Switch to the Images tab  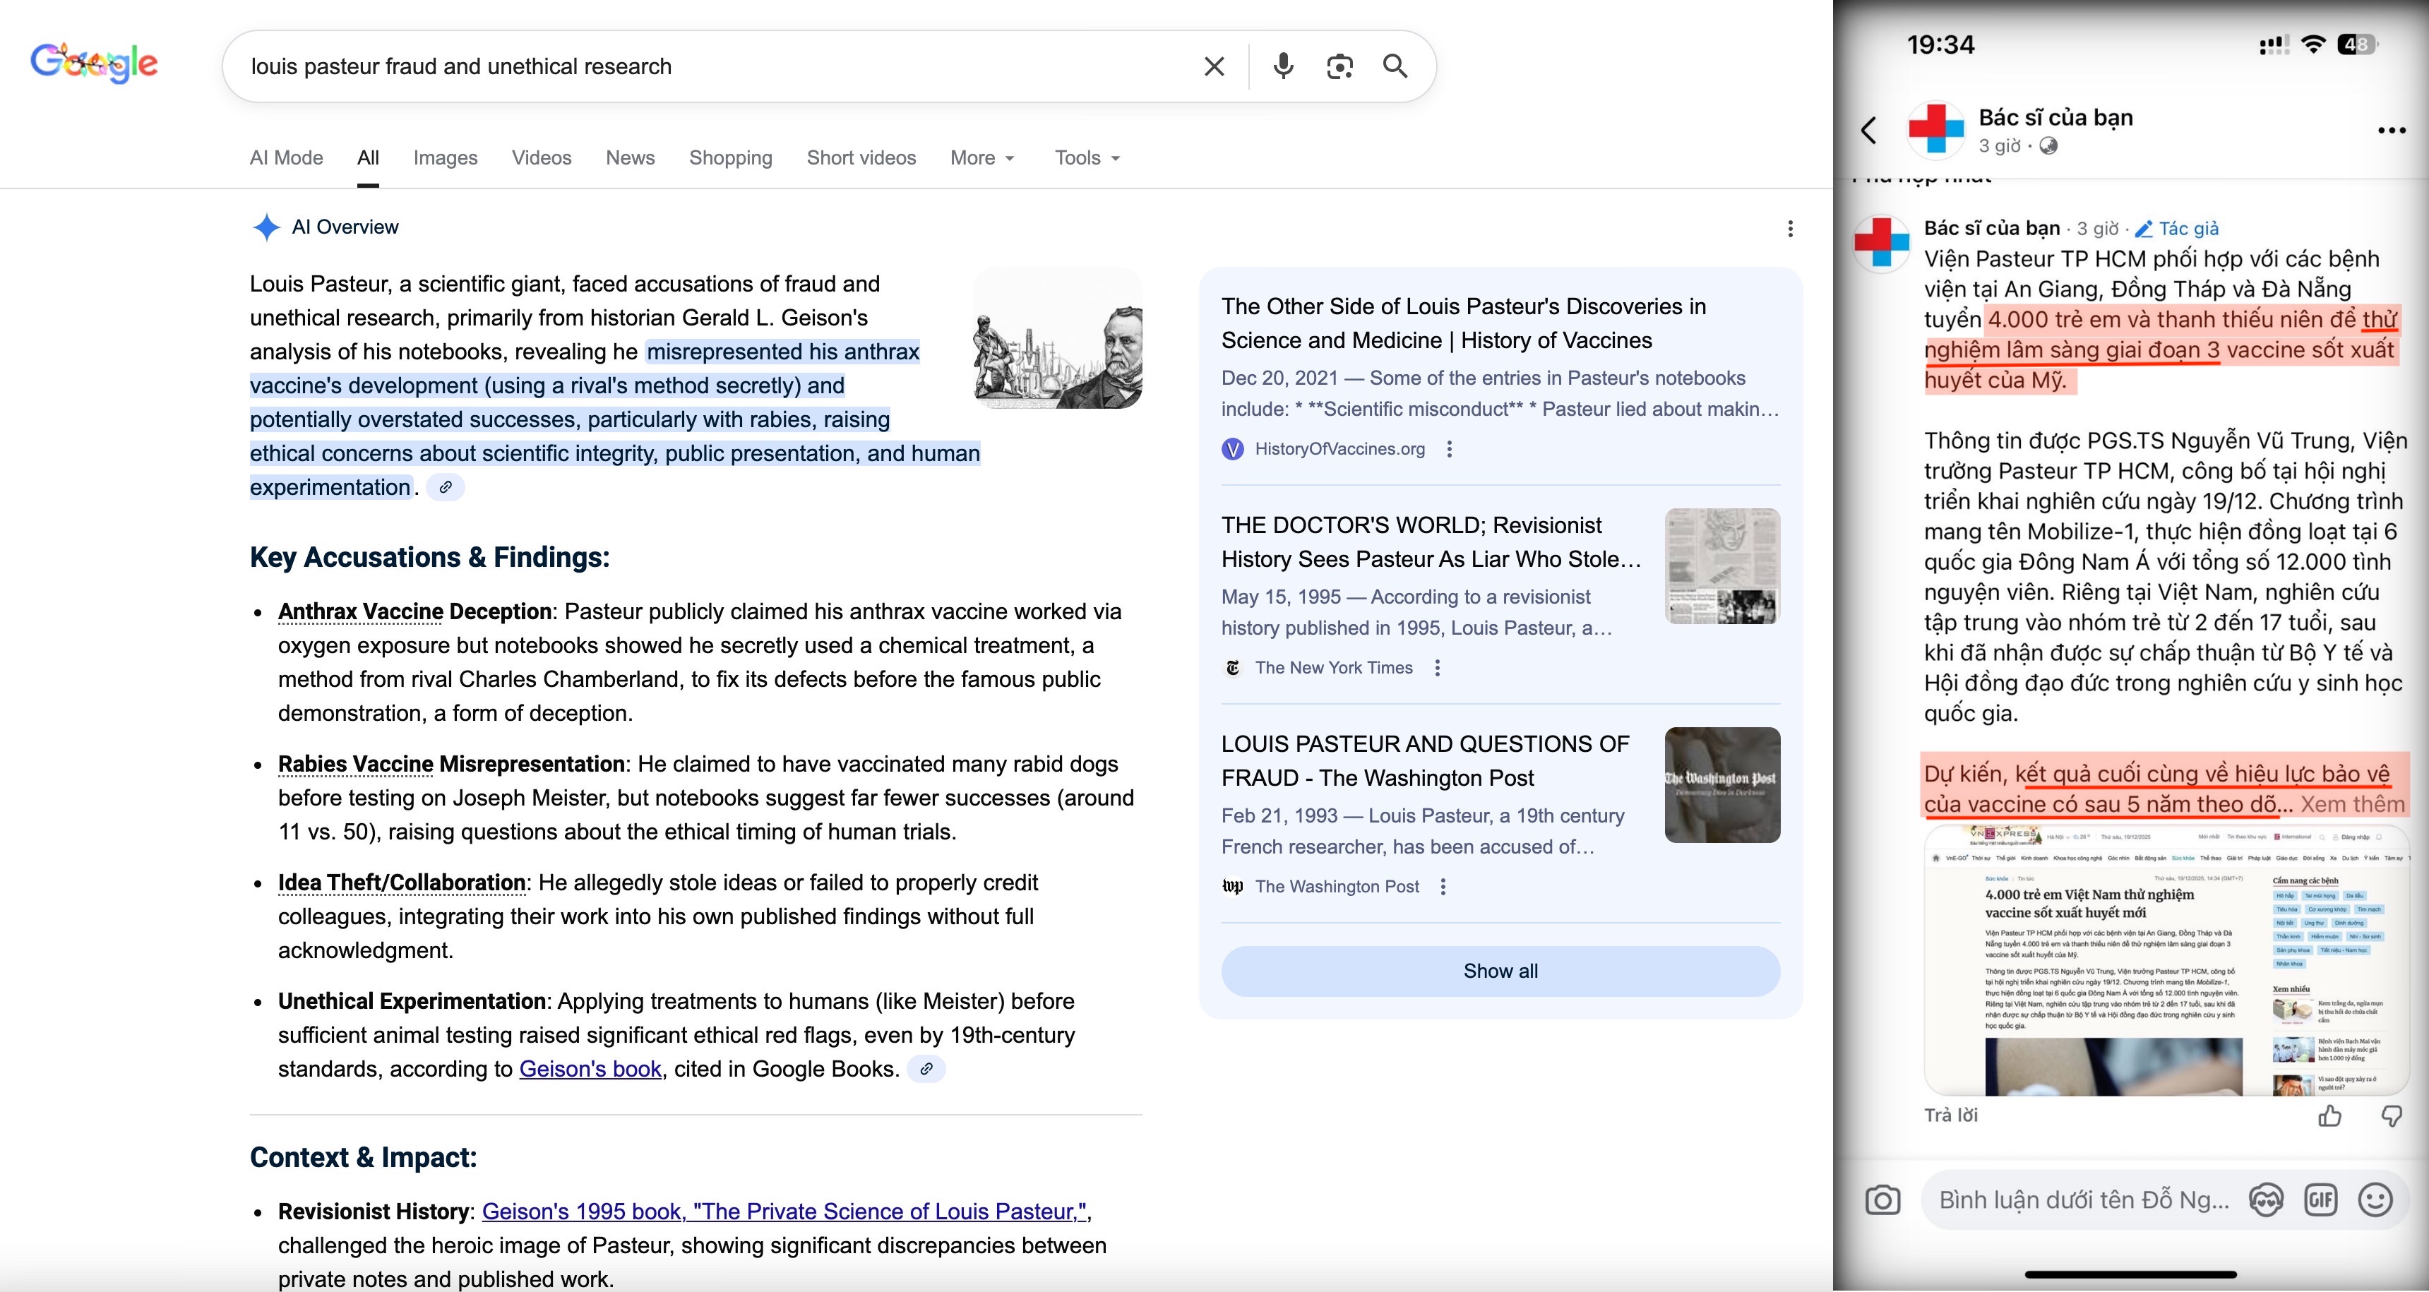(x=445, y=157)
